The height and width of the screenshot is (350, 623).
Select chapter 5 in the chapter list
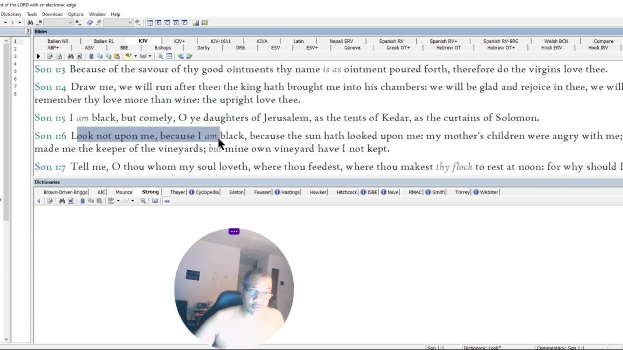tap(15, 71)
